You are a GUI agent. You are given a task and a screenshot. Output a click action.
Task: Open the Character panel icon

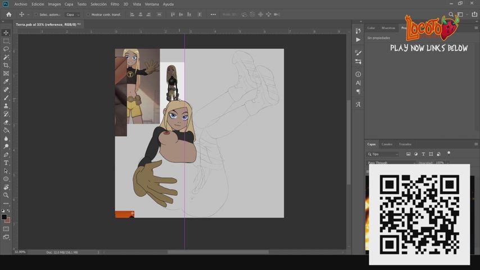coord(358,83)
